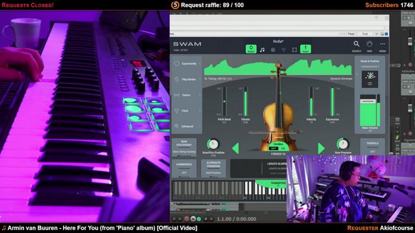Image resolution: width=415 pixels, height=233 pixels.
Task: Open the Rolla* preset name dropdown
Action: [278, 41]
